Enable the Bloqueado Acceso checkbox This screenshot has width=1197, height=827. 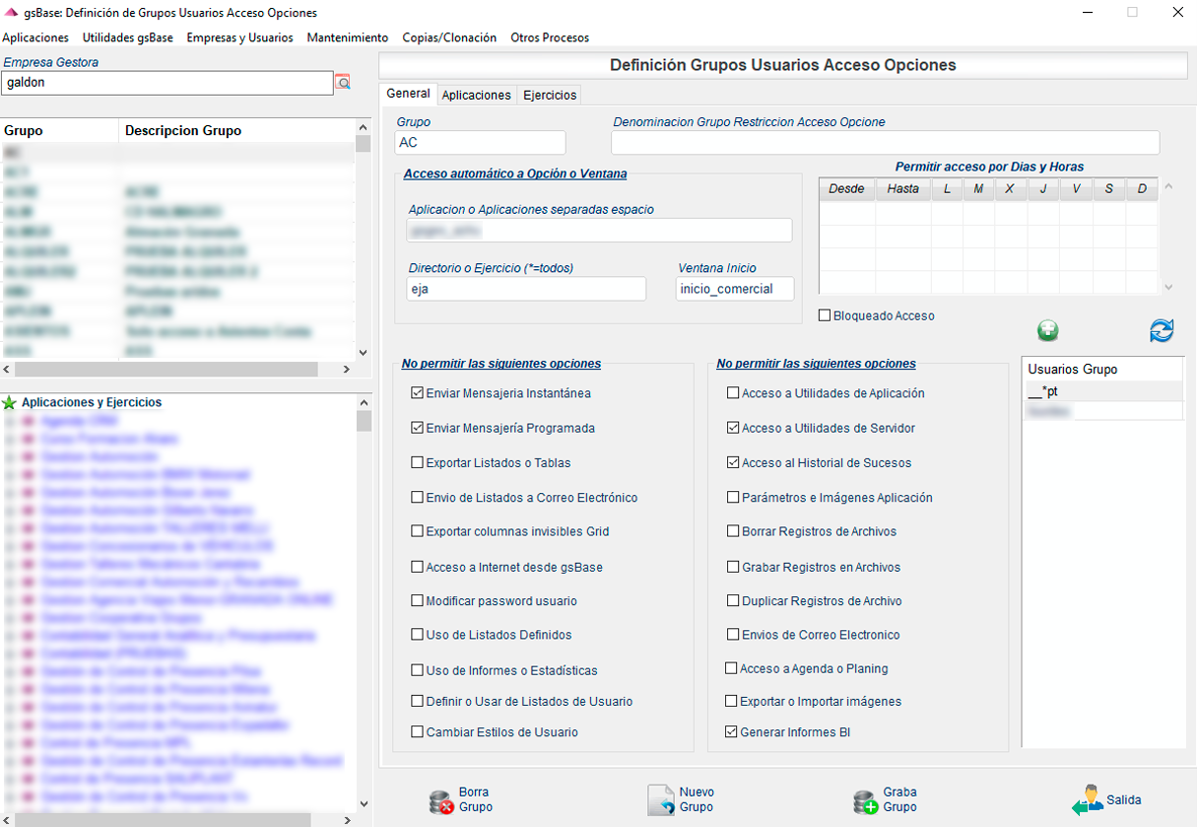[825, 315]
